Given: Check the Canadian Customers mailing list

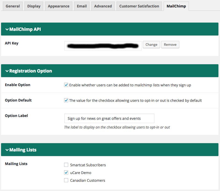Looking at the screenshot, I should [x=66, y=180].
